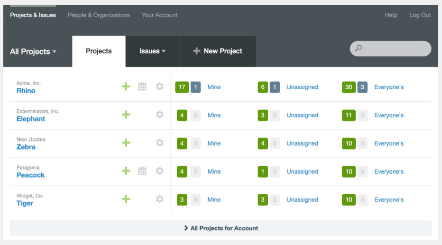442x245 pixels.
Task: Expand All Projects for Account
Action: pyautogui.click(x=221, y=228)
